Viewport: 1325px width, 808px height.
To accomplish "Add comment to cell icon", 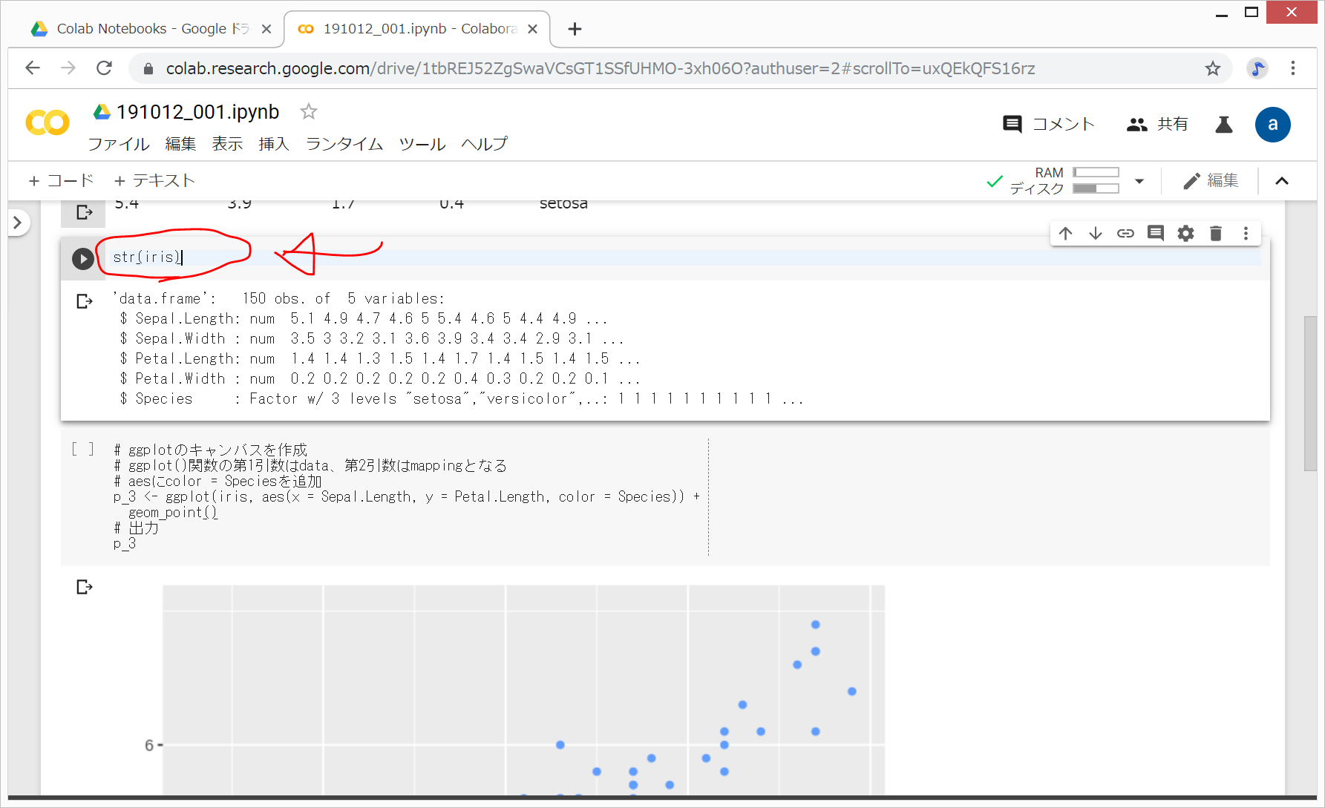I will (1155, 234).
